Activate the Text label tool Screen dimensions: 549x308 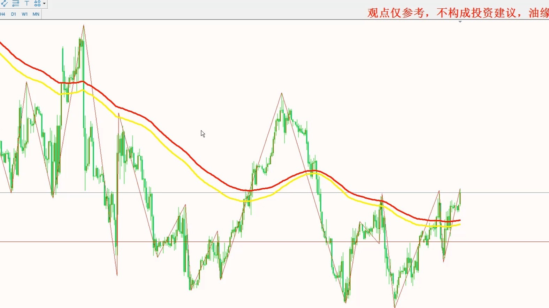pos(27,3)
